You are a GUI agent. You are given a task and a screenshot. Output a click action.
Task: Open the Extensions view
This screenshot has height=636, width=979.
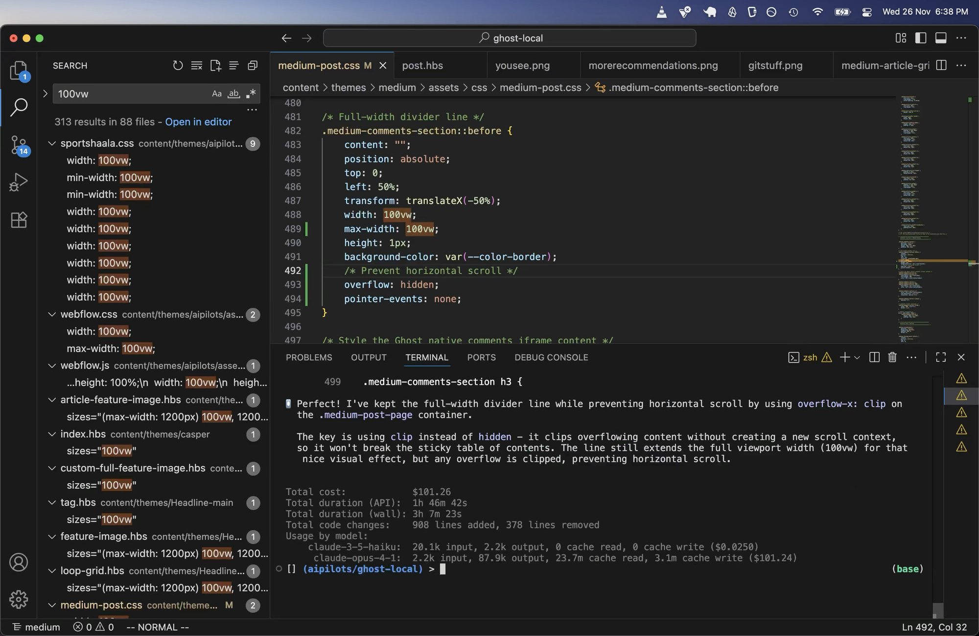[19, 220]
